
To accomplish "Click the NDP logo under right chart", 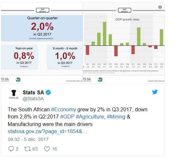I will [x=100, y=80].
